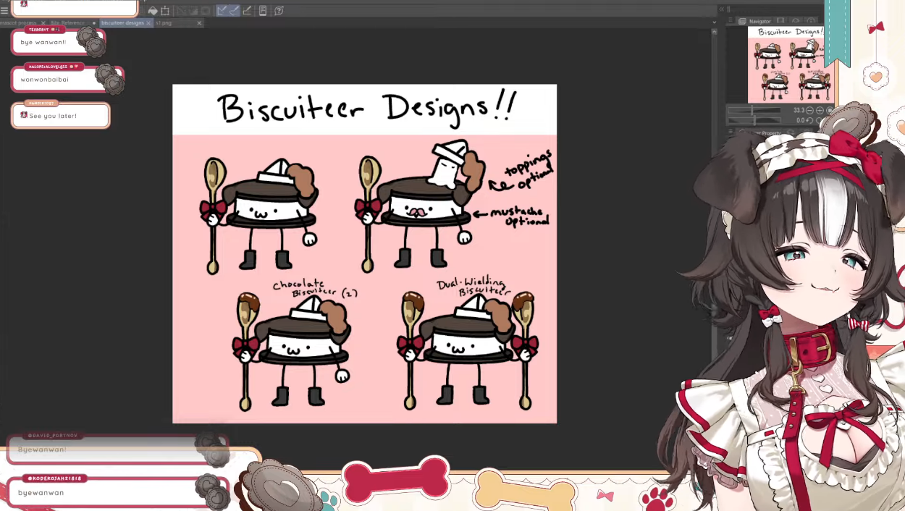905x511 pixels.
Task: Click the 0.0 rotation value field
Action: pyautogui.click(x=801, y=120)
